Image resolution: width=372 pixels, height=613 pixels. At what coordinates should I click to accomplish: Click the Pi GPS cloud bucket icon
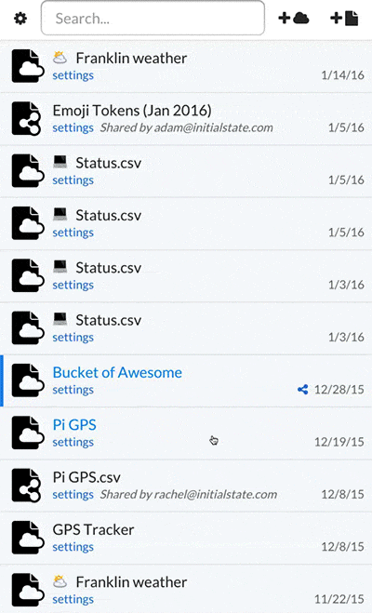tap(27, 433)
